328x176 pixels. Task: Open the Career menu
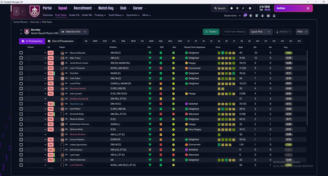139,8
